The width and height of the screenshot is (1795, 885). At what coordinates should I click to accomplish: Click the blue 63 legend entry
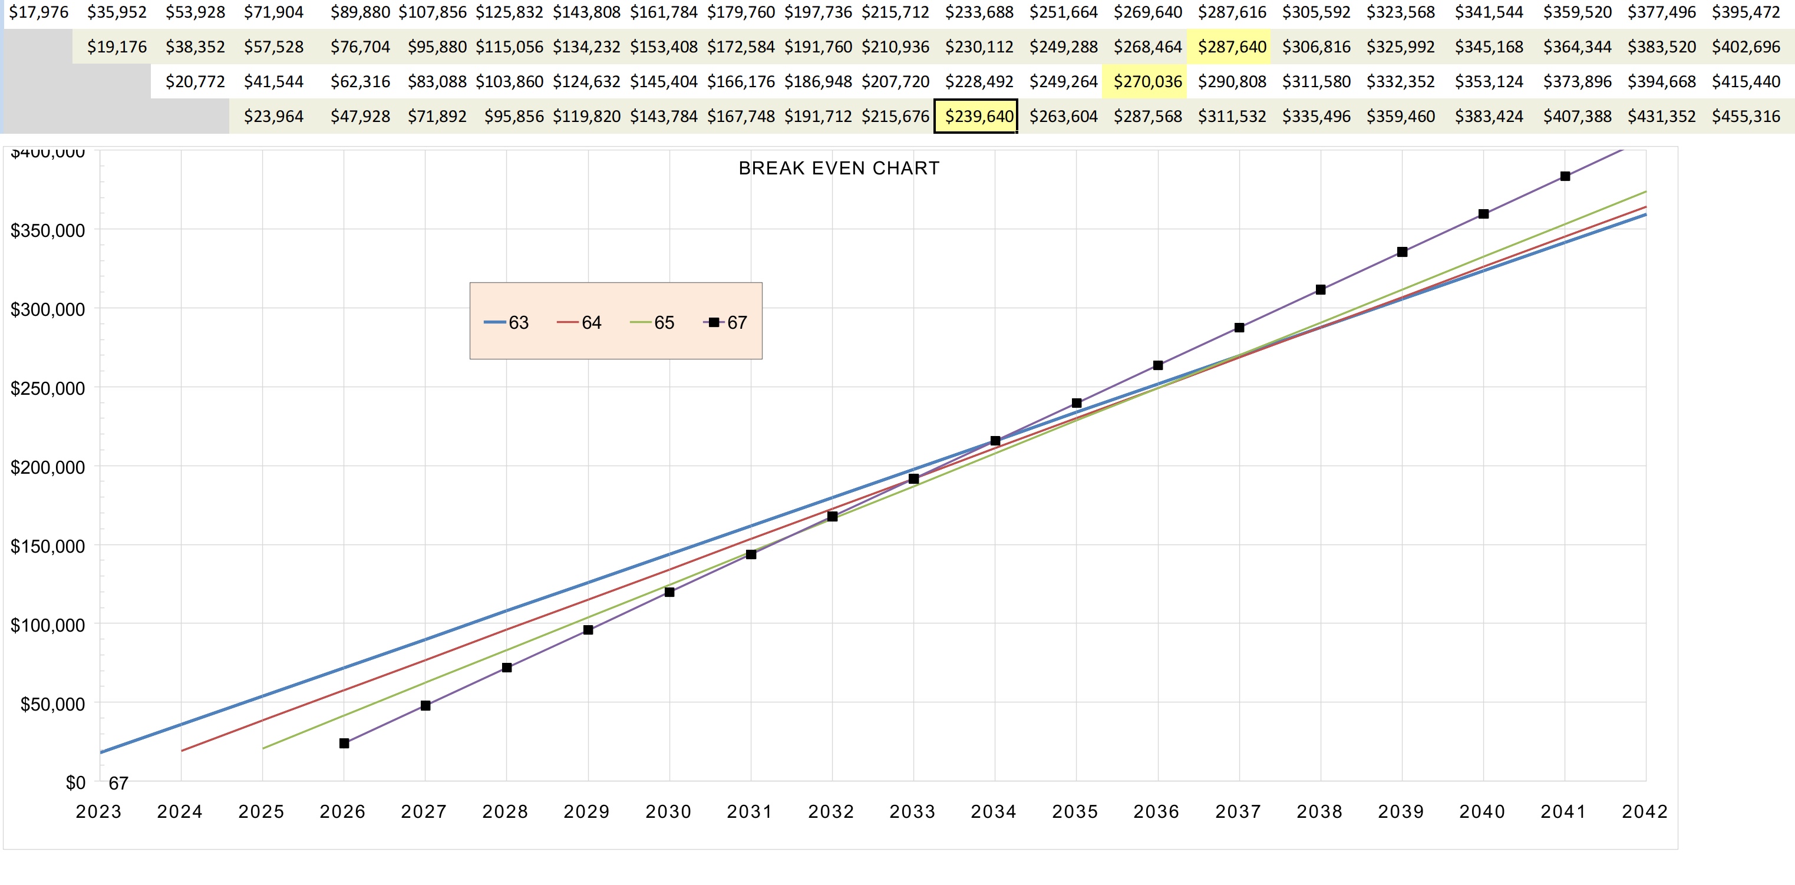(507, 323)
